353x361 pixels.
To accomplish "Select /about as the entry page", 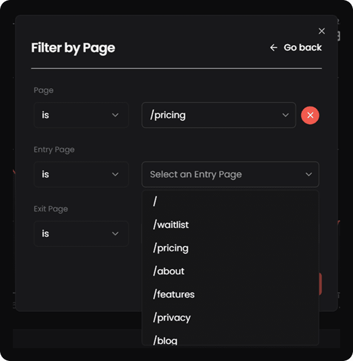I will click(169, 271).
